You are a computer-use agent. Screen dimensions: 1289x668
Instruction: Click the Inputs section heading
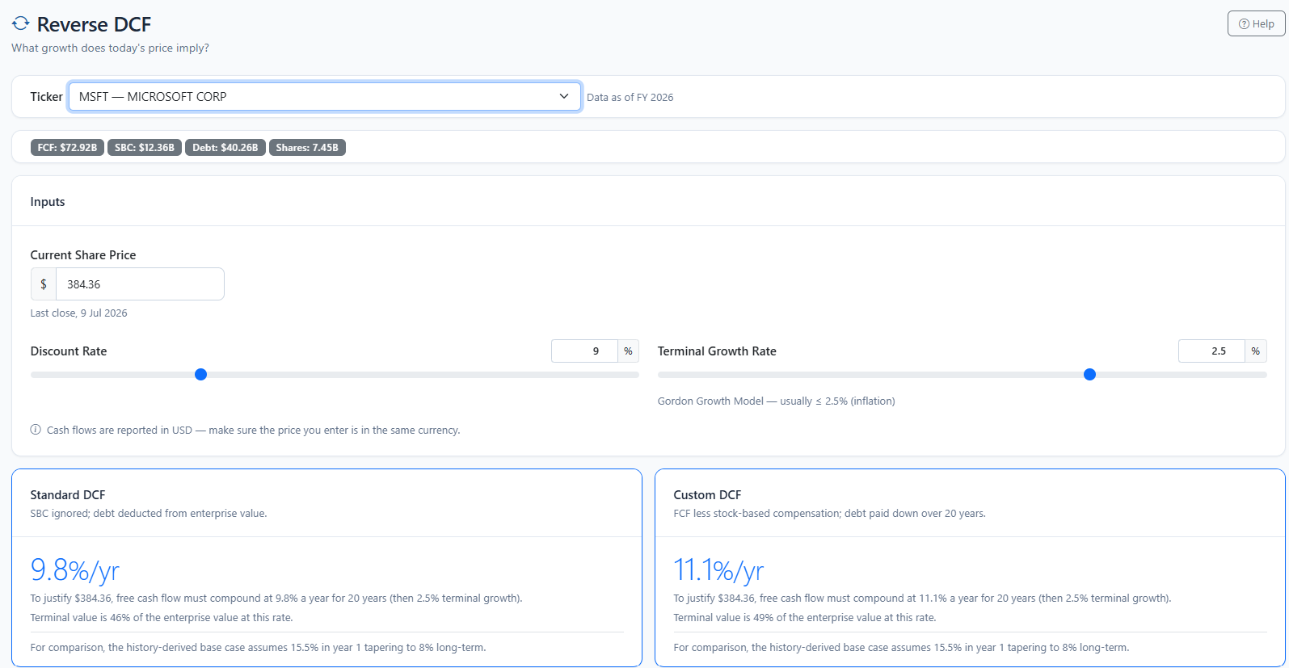pos(48,202)
